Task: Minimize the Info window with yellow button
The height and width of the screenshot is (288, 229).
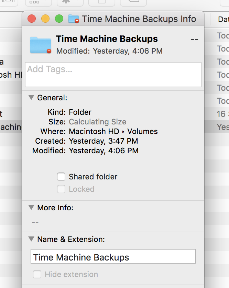Action: 45,19
